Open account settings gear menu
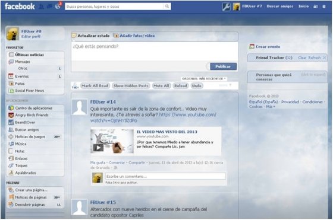 (324, 7)
